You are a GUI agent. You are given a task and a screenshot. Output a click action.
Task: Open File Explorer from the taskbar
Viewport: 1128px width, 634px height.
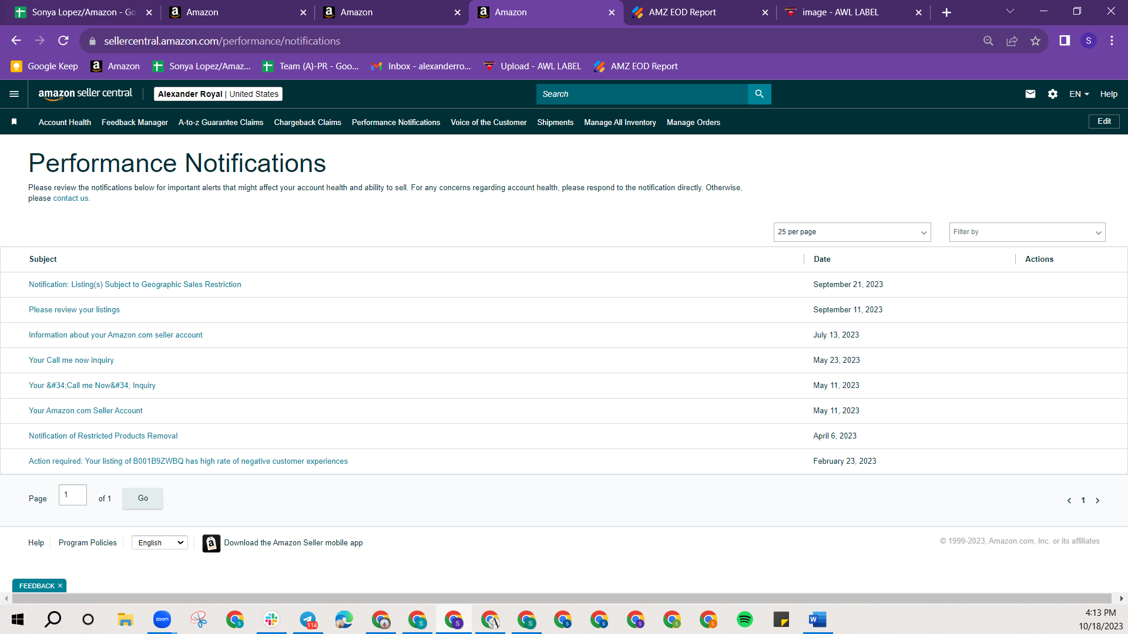(x=126, y=619)
